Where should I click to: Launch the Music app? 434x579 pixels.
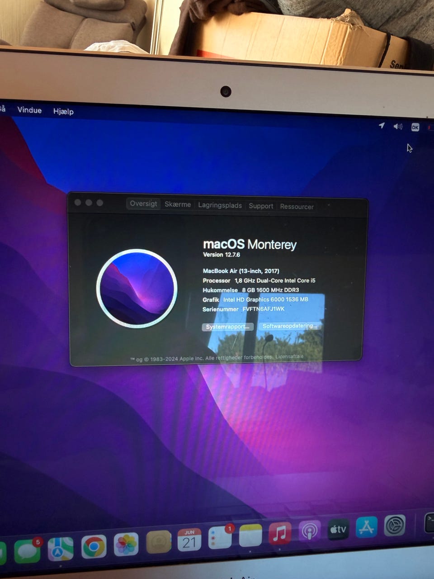(x=280, y=533)
